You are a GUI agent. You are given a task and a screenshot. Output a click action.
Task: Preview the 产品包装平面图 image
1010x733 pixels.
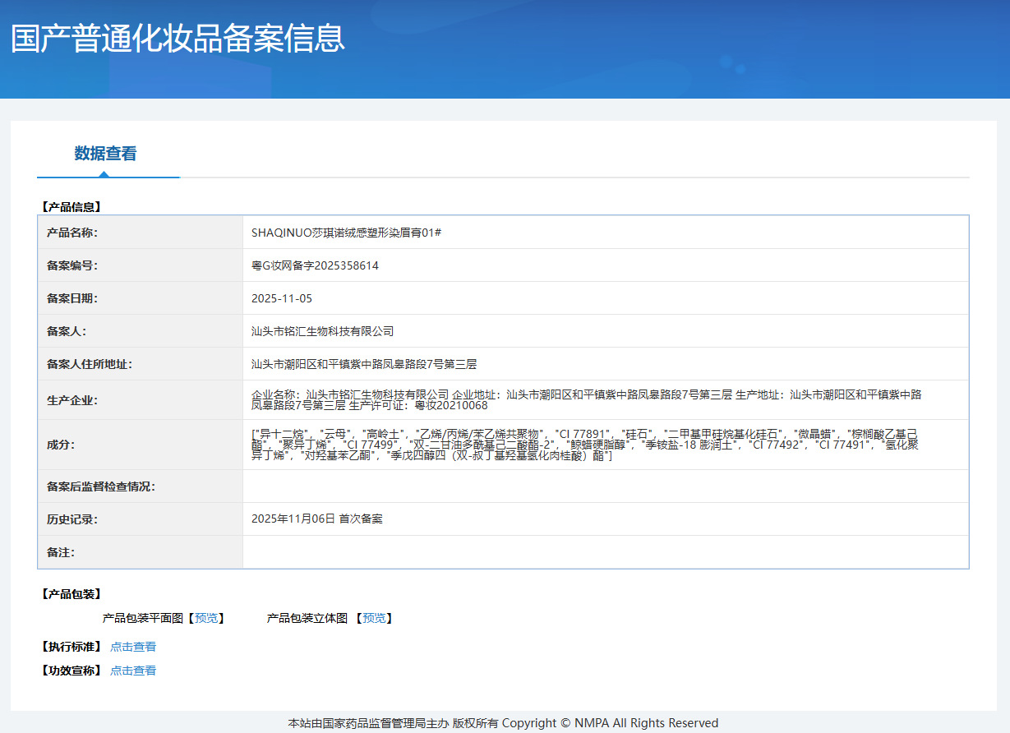pyautogui.click(x=206, y=618)
